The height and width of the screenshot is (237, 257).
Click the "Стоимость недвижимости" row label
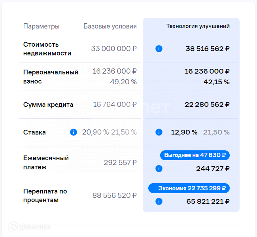[x=47, y=49]
